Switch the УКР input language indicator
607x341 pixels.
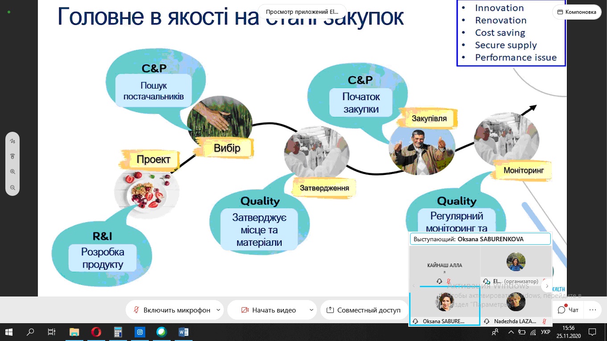pos(545,332)
